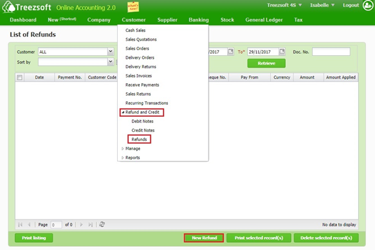The width and height of the screenshot is (375, 250).
Task: Click the Retrieve button
Action: 266,63
